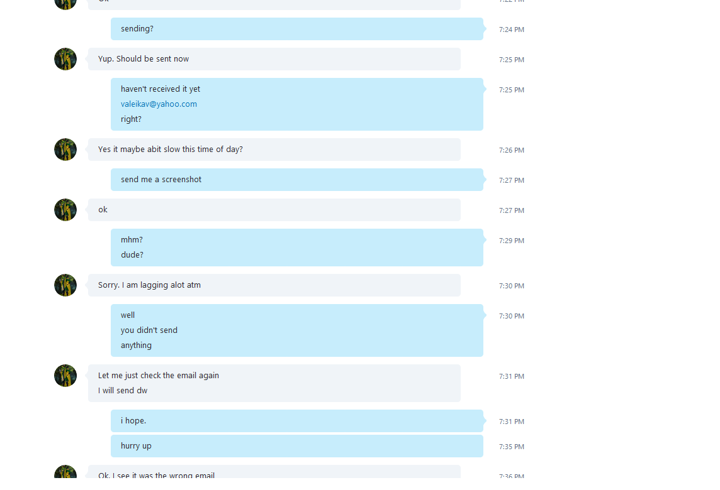Click the 'Sorry. I am lagging alot atm' message
720x490 pixels.
274,285
